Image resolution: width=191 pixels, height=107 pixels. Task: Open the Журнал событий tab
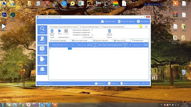click(102, 40)
